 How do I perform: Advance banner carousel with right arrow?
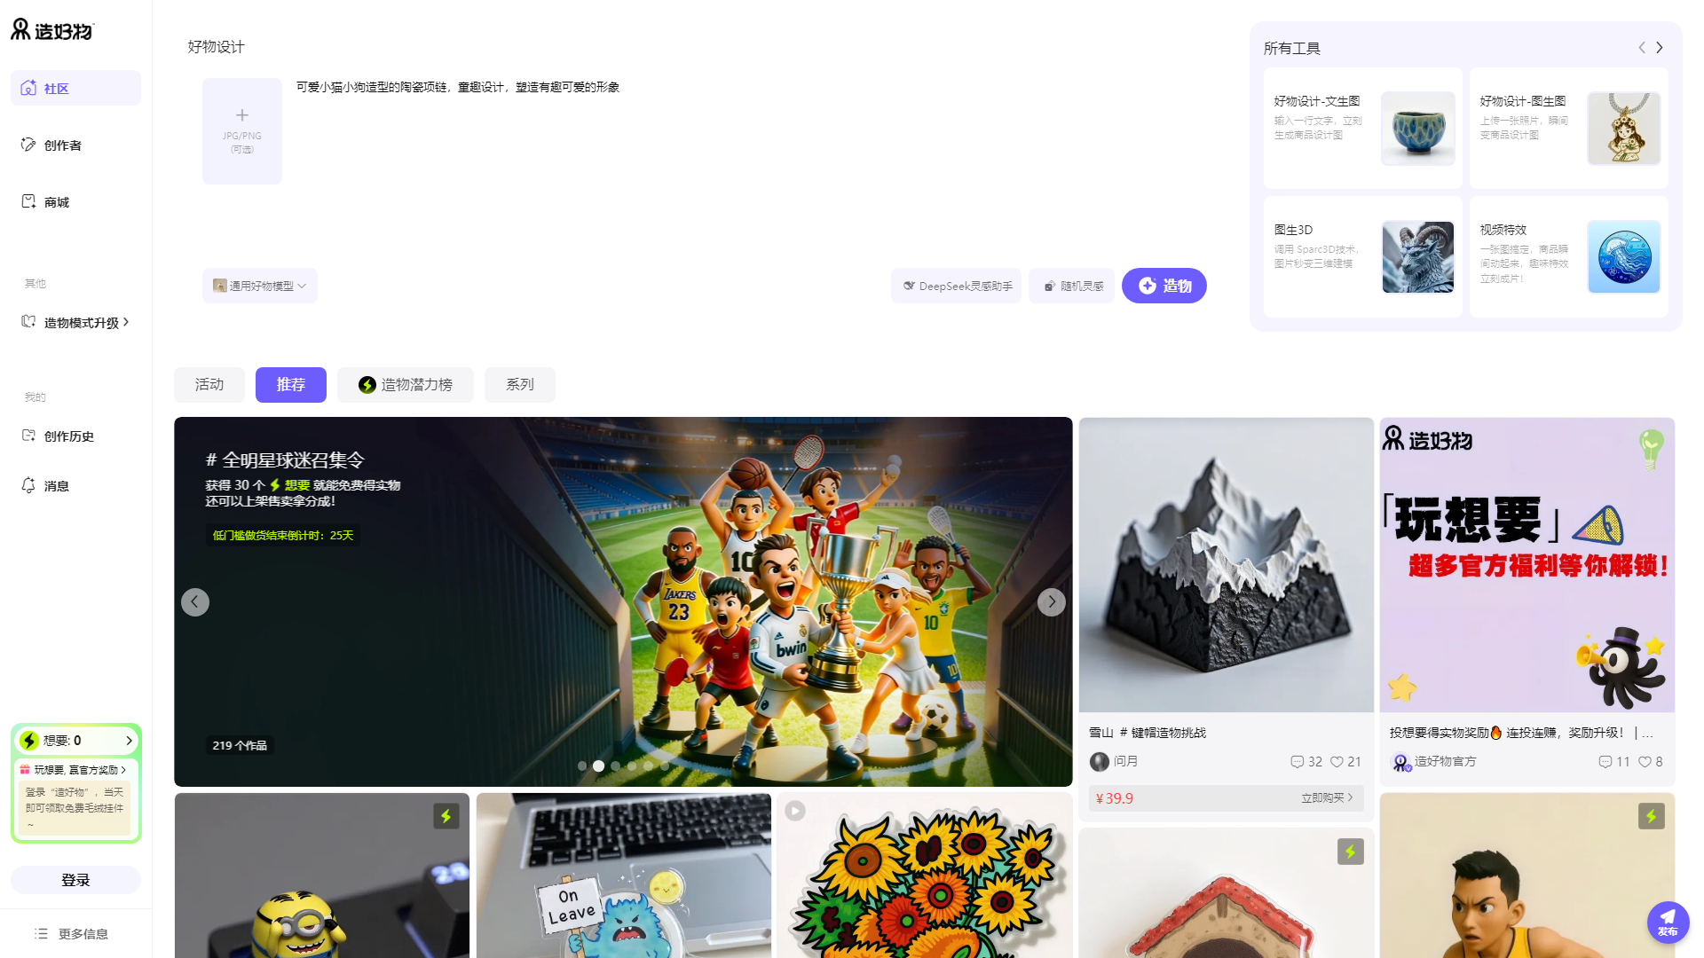1052,602
